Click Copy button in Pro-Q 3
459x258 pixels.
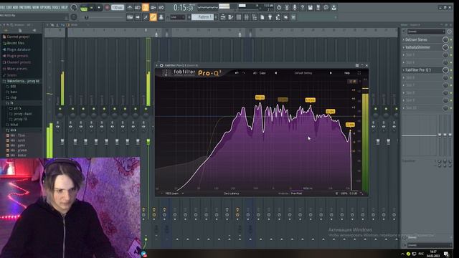point(262,73)
